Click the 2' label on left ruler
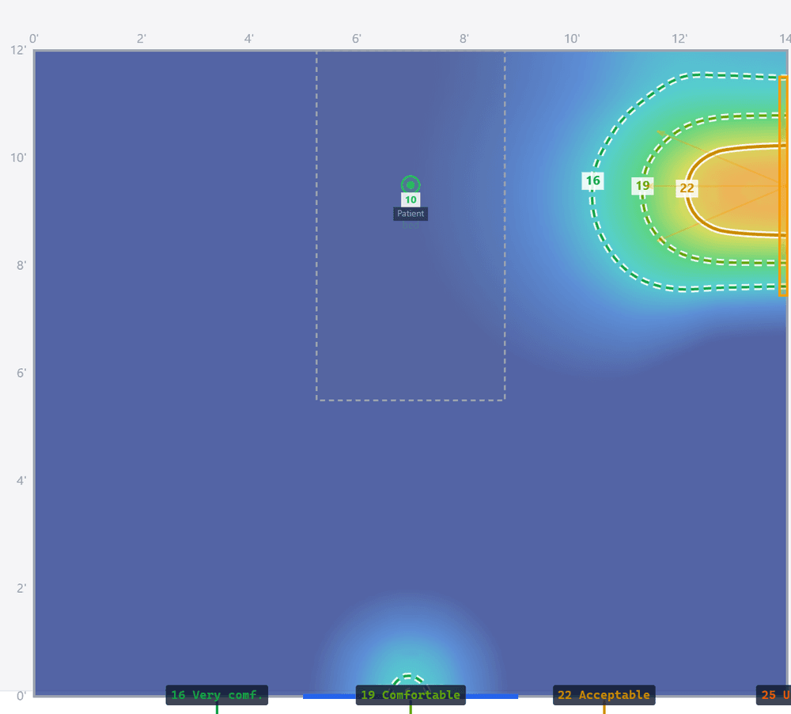Screen dimensions: 791x714 21,588
